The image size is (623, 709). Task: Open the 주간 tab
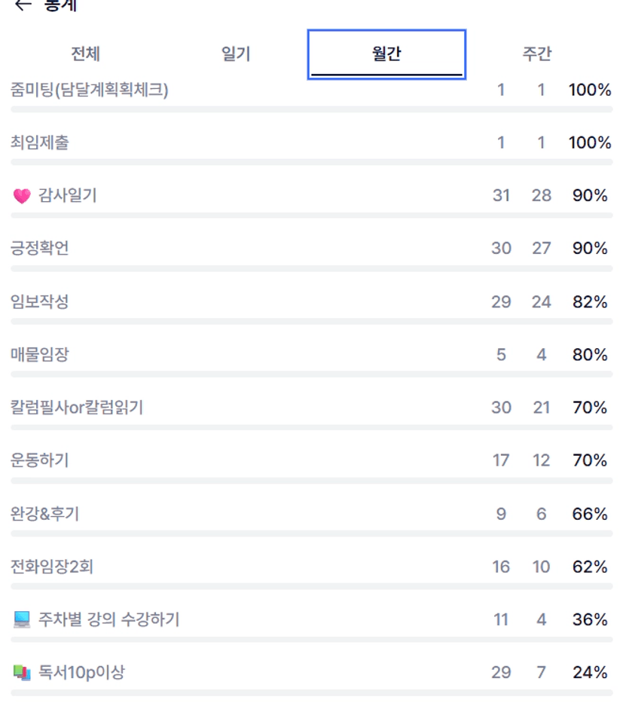point(537,54)
